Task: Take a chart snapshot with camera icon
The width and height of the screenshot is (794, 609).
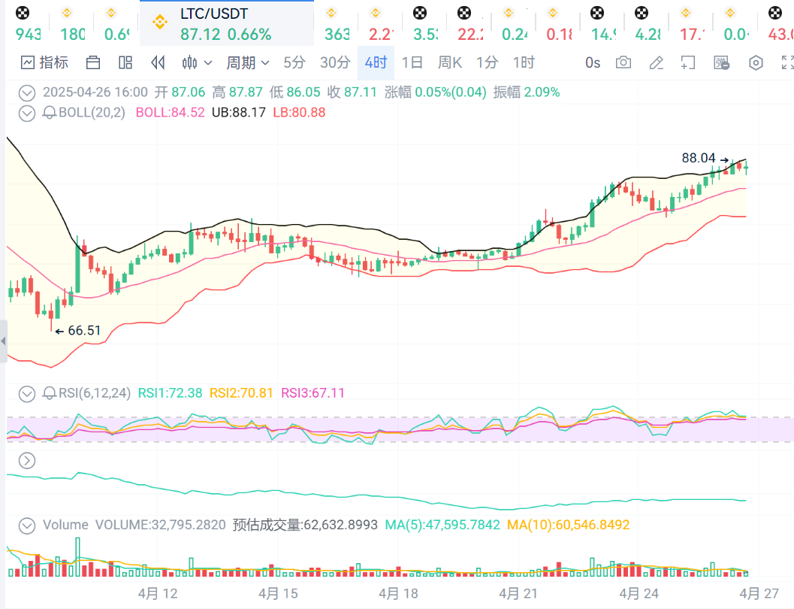Action: pos(623,62)
